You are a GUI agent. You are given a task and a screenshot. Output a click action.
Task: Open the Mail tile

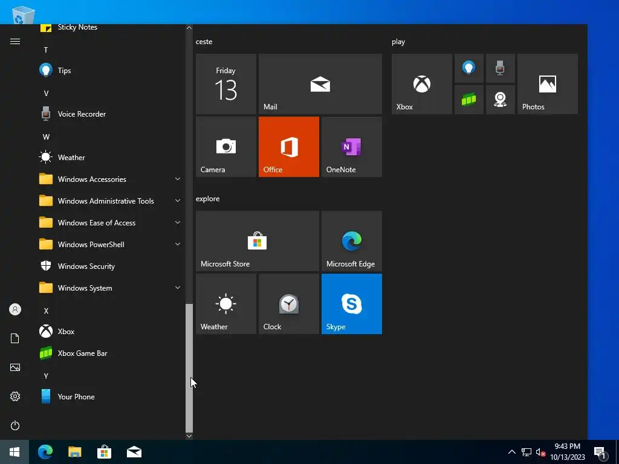pos(320,84)
